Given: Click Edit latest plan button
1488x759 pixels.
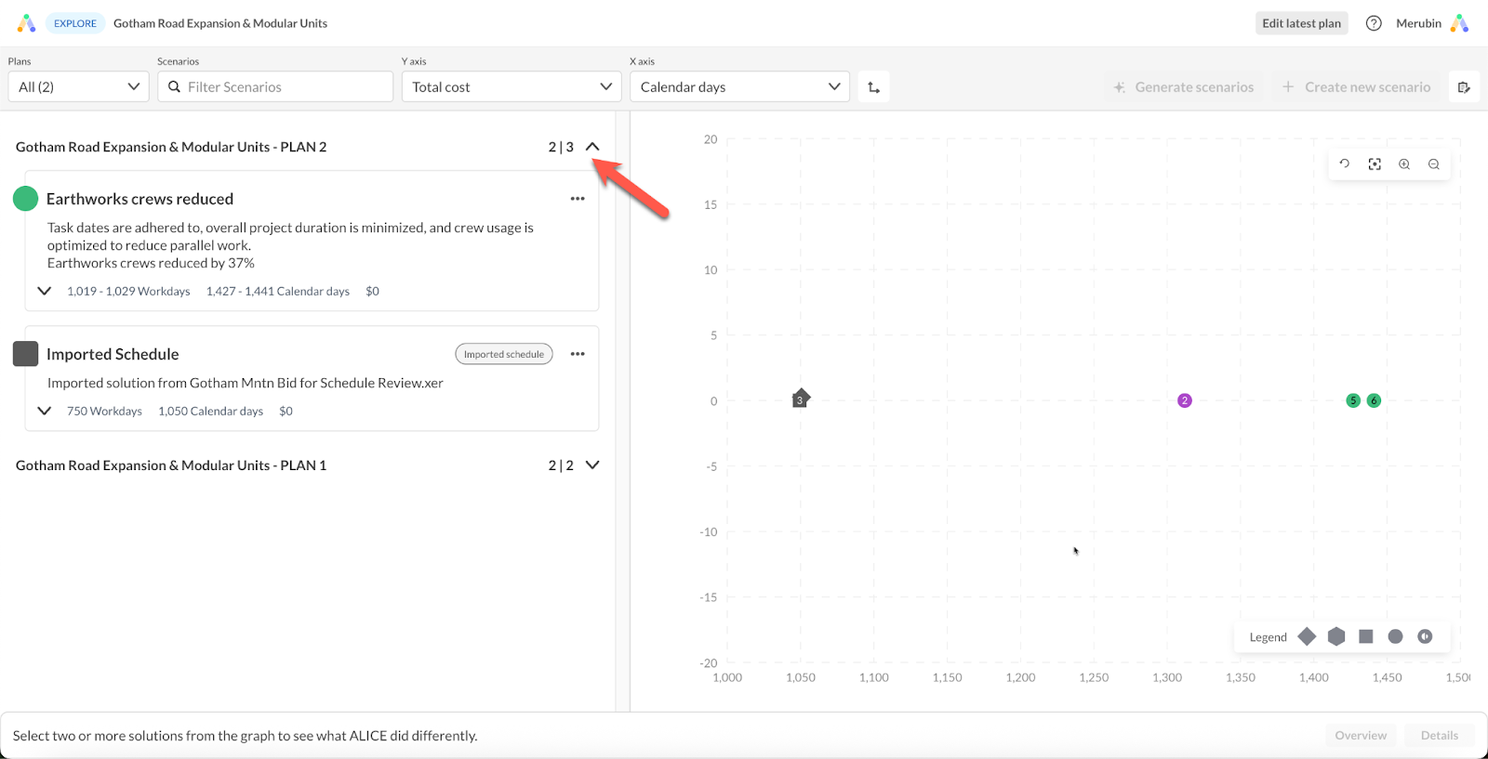Looking at the screenshot, I should pyautogui.click(x=1301, y=23).
